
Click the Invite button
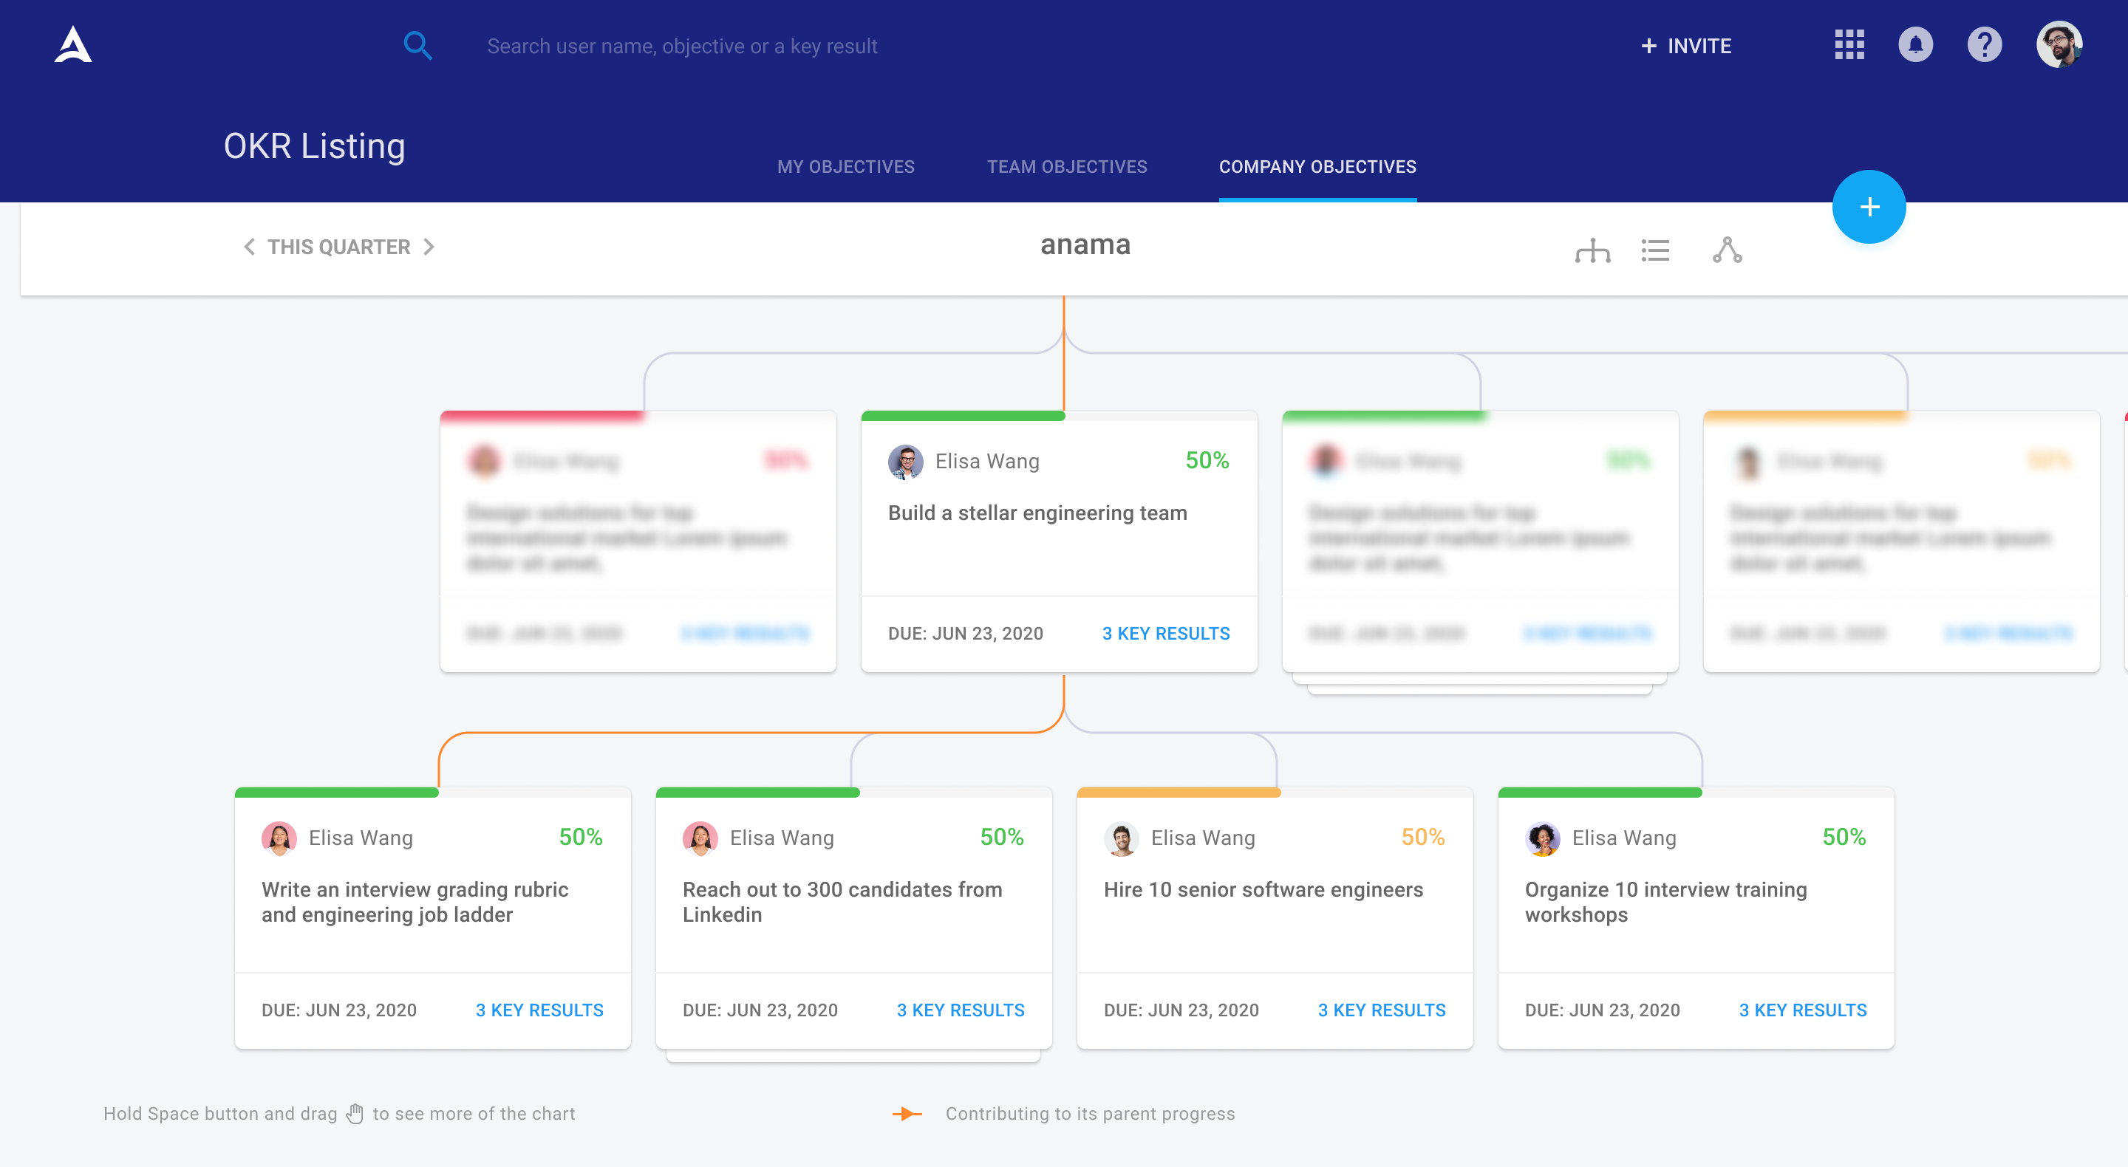pos(1686,46)
